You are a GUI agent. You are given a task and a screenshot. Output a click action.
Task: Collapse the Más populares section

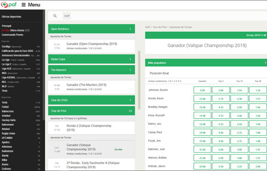(206, 63)
